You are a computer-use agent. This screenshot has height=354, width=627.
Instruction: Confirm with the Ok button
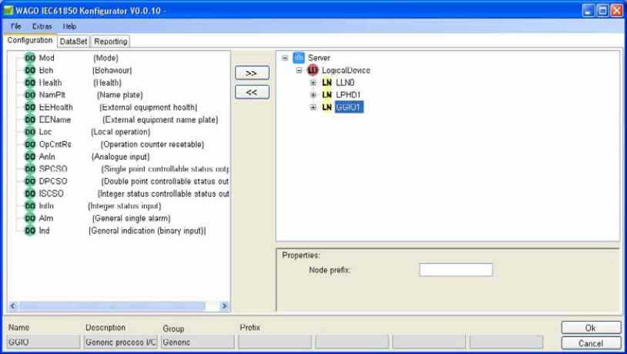coord(591,328)
